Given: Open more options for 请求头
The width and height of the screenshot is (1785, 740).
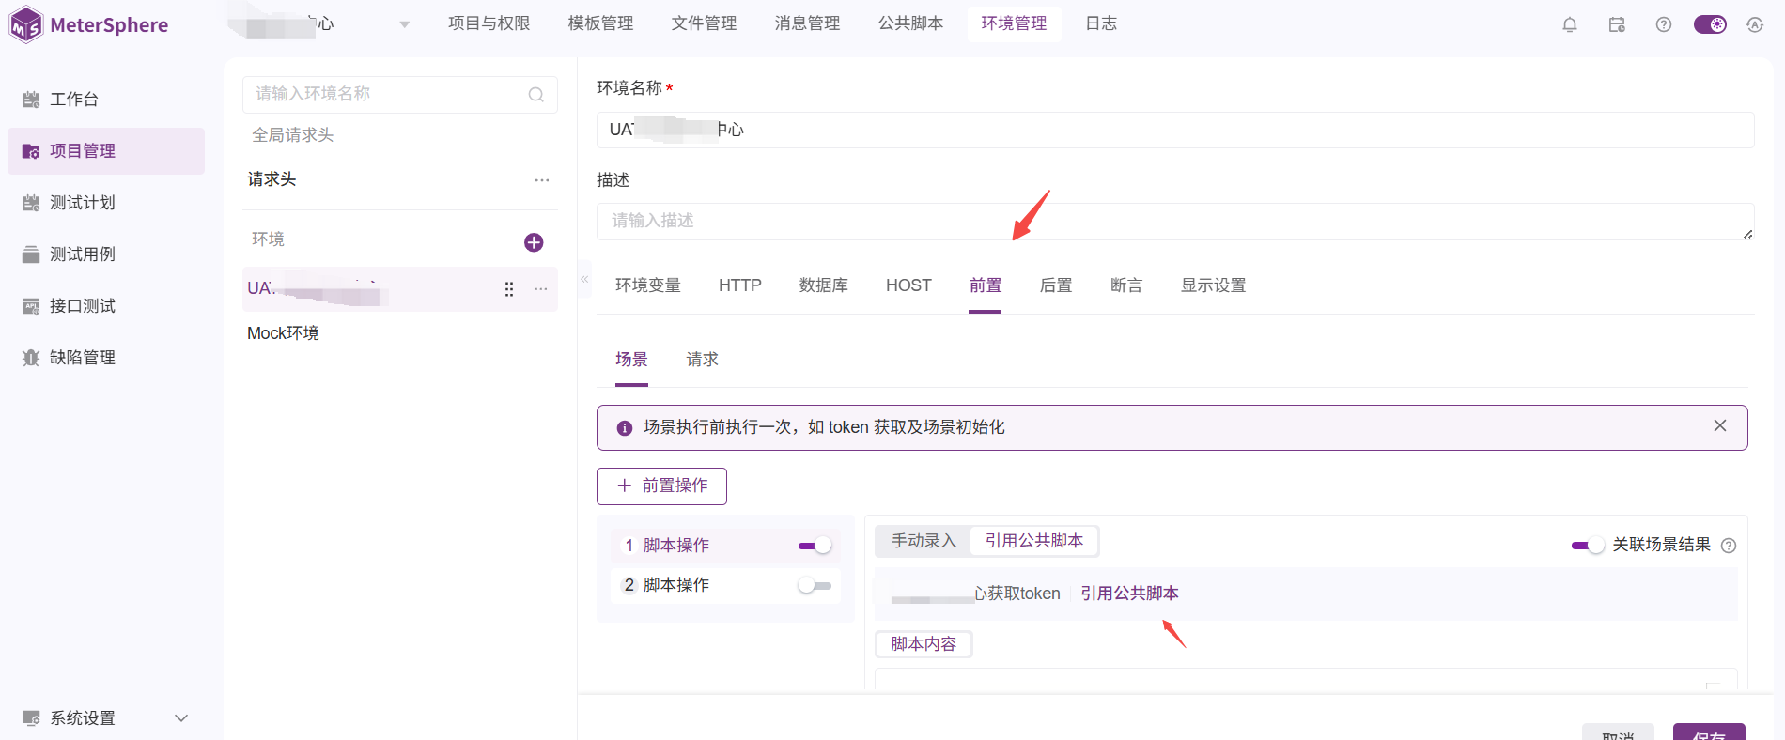Looking at the screenshot, I should [541, 180].
